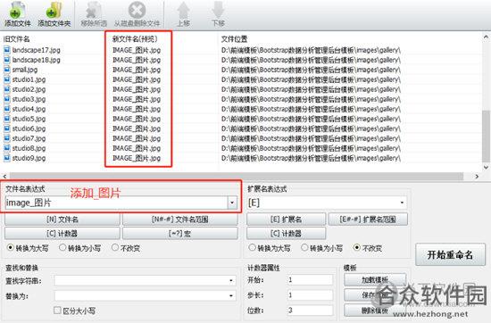The image size is (491, 323).
Task: Open the 替换为 replace-with dropdown
Action: pyautogui.click(x=231, y=295)
